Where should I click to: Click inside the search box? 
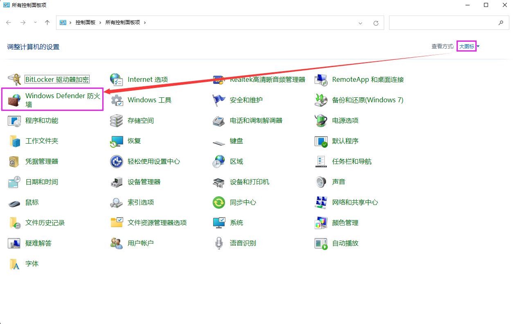[x=446, y=22]
